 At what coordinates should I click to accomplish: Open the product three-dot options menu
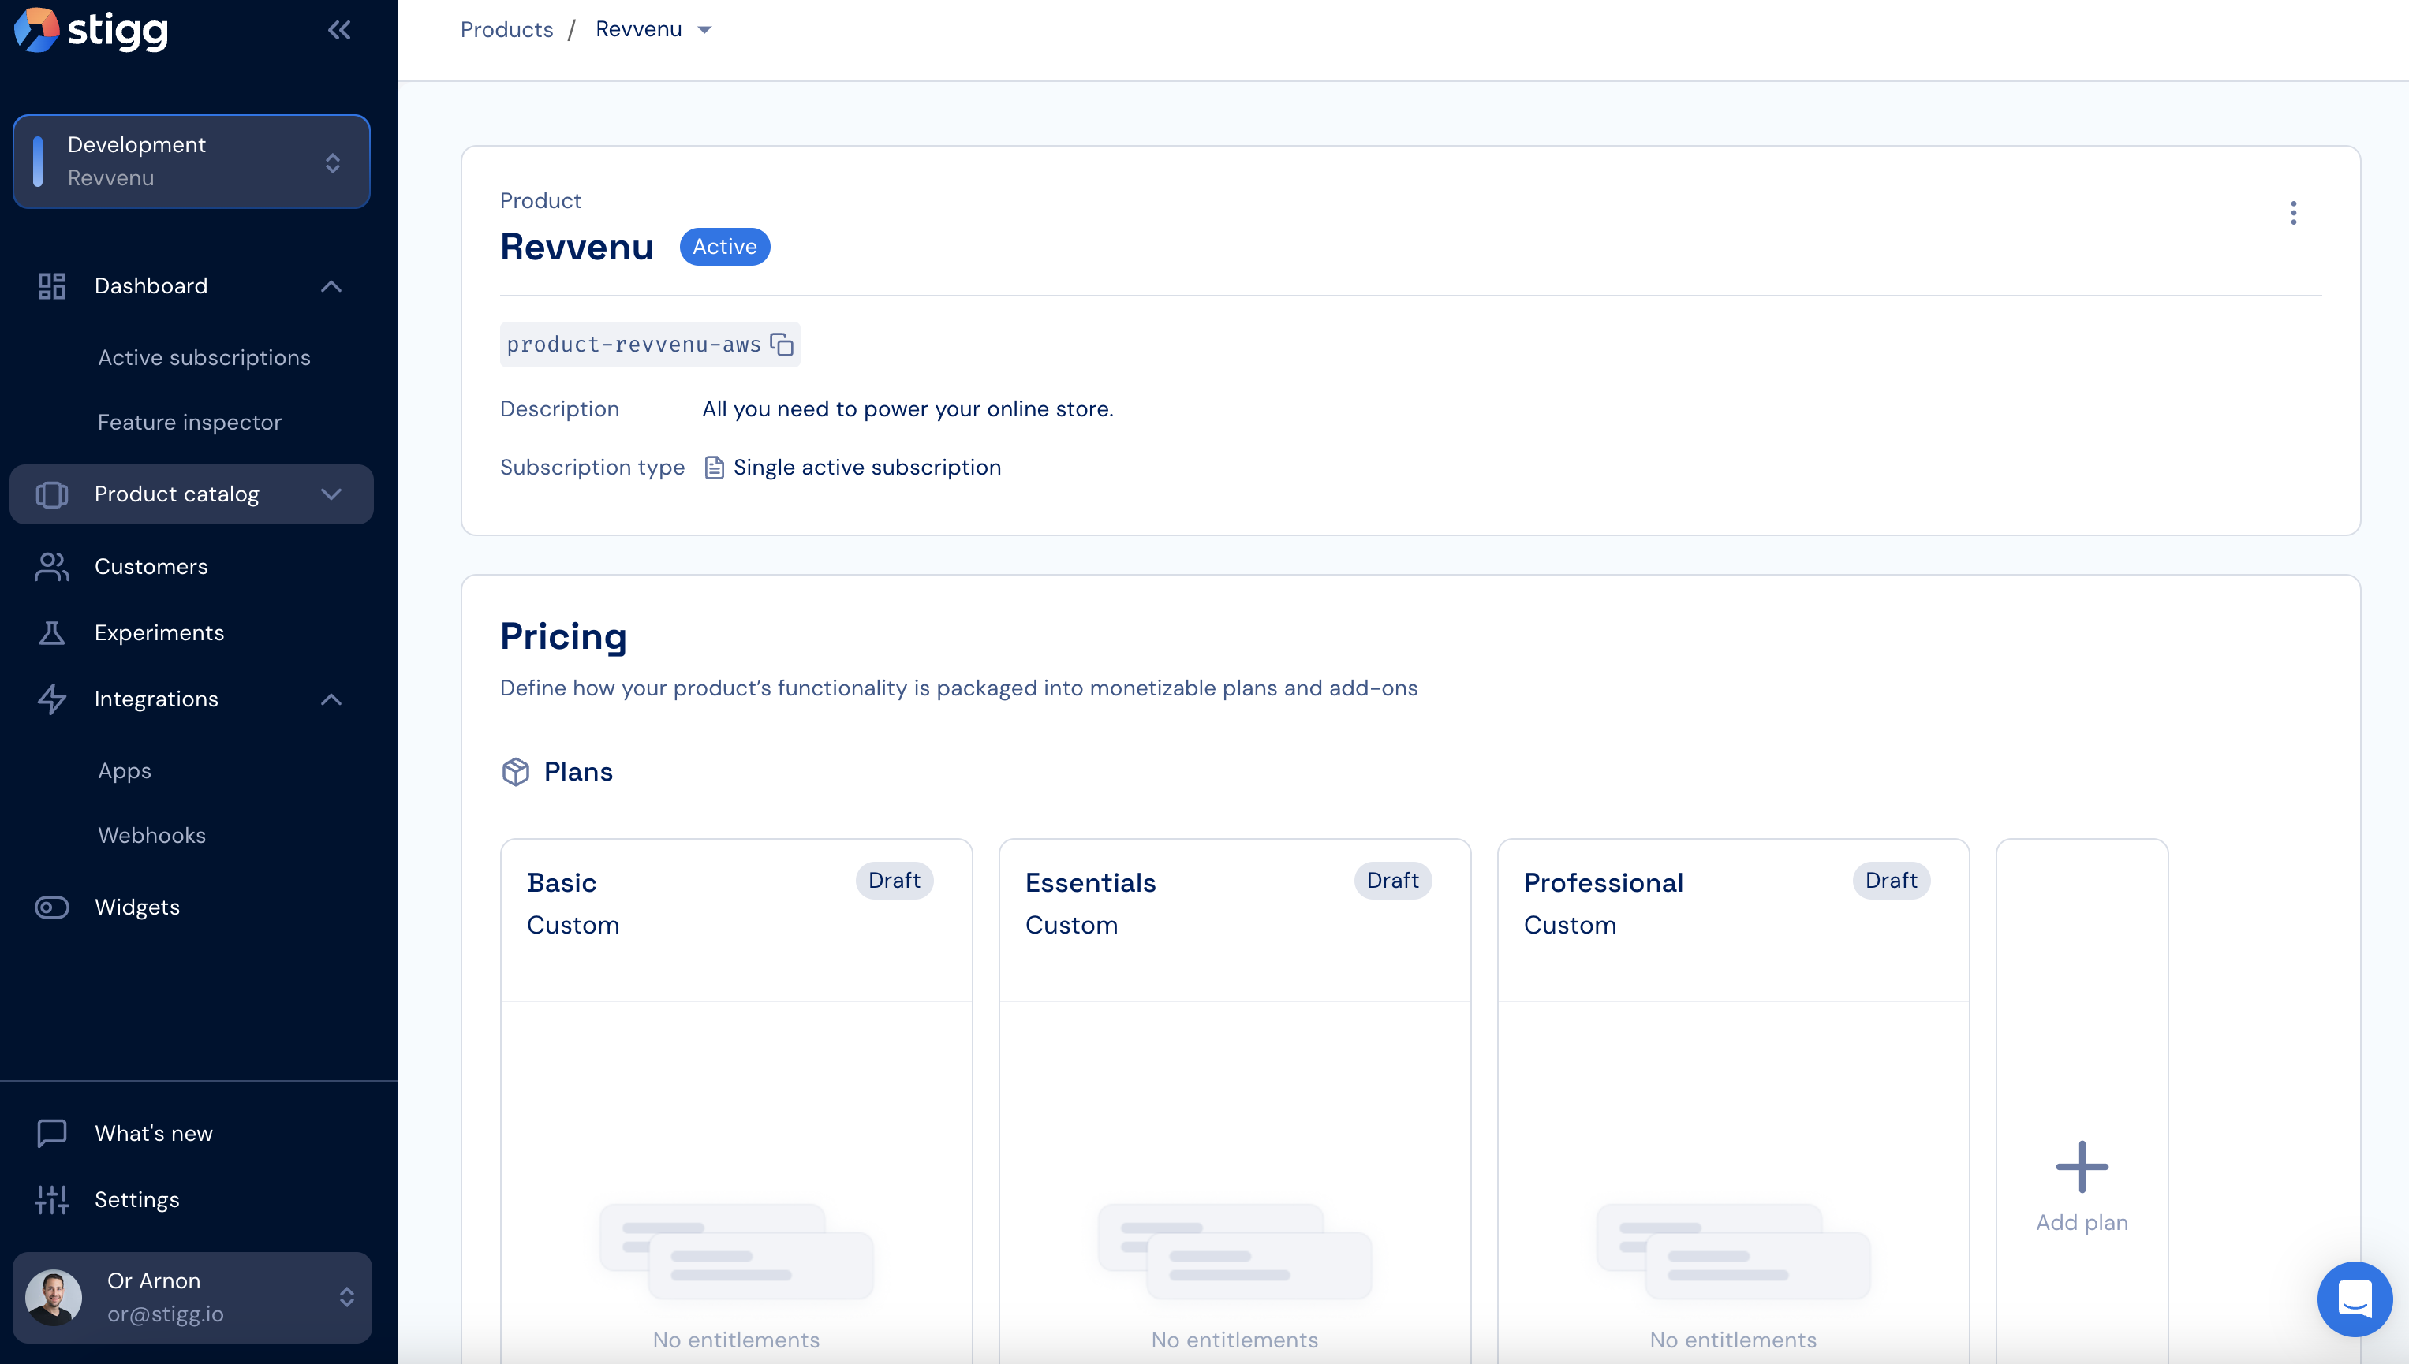2293,213
